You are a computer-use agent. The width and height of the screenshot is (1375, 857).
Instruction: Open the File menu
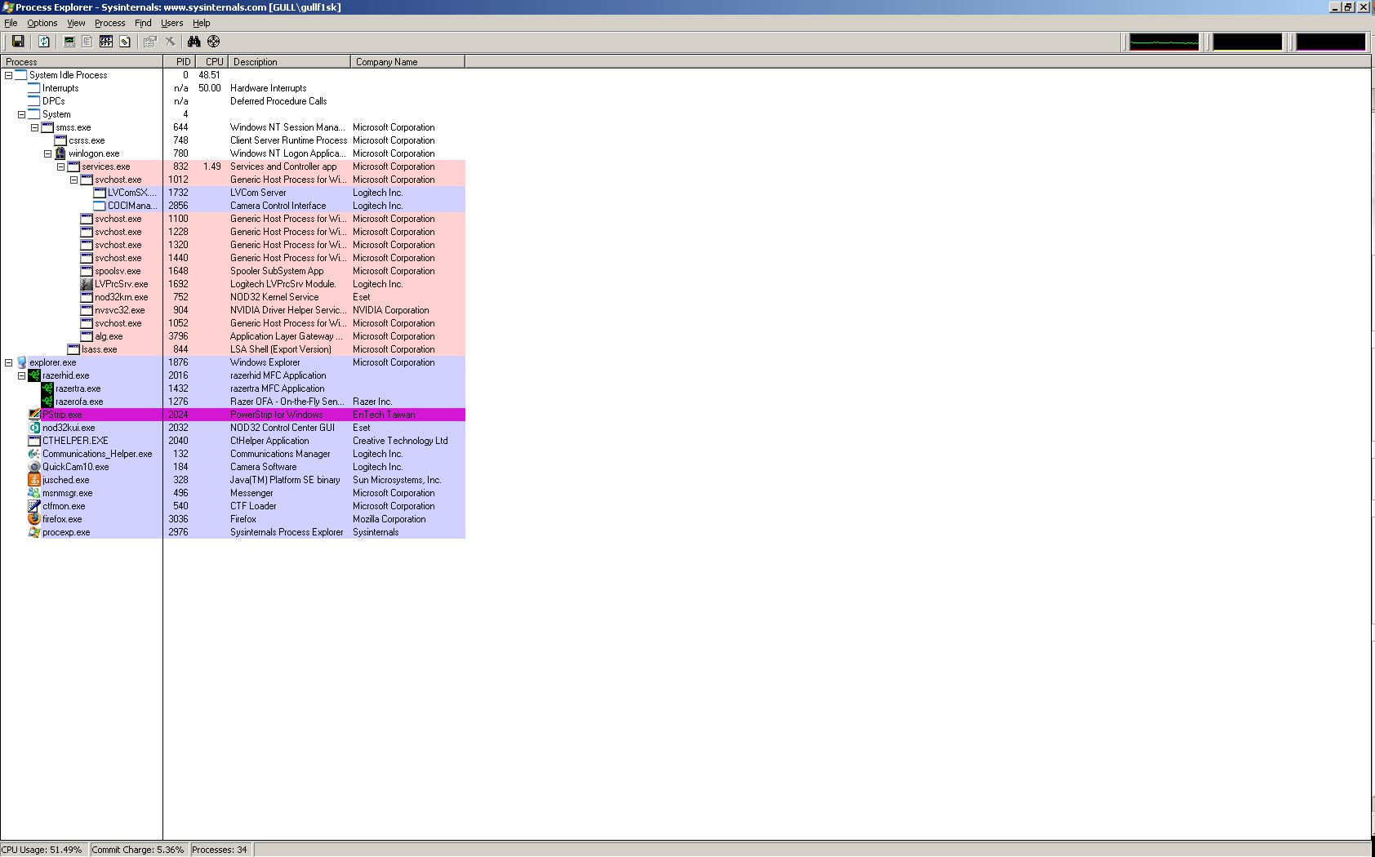11,23
